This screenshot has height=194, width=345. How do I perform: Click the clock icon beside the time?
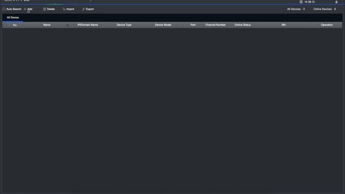301,2
